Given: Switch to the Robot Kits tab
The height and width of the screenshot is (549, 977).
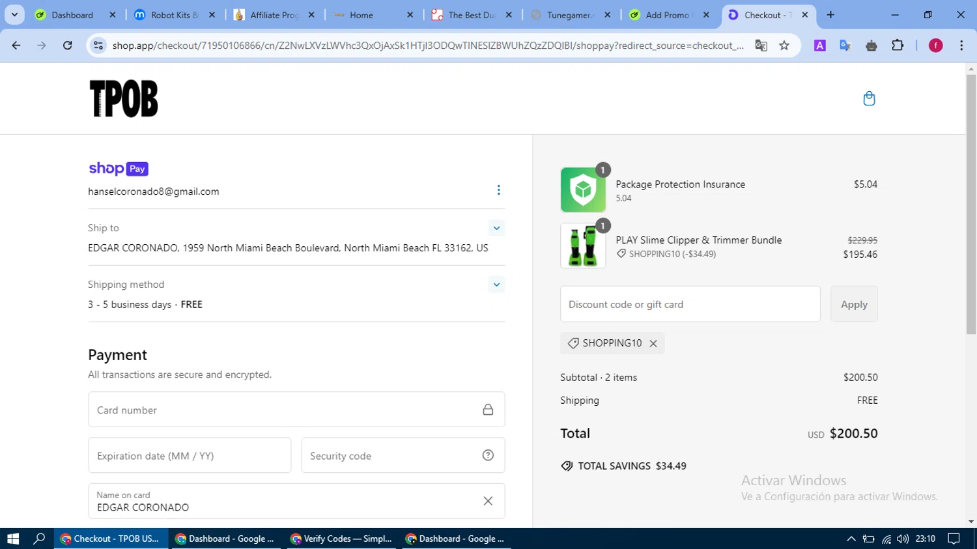Looking at the screenshot, I should pos(175,14).
